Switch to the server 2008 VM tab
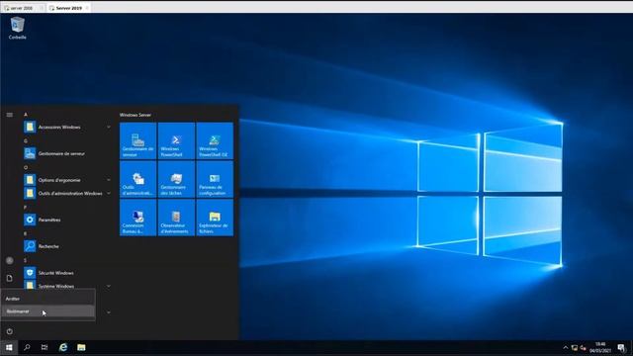This screenshot has height=356, width=633. 23,8
